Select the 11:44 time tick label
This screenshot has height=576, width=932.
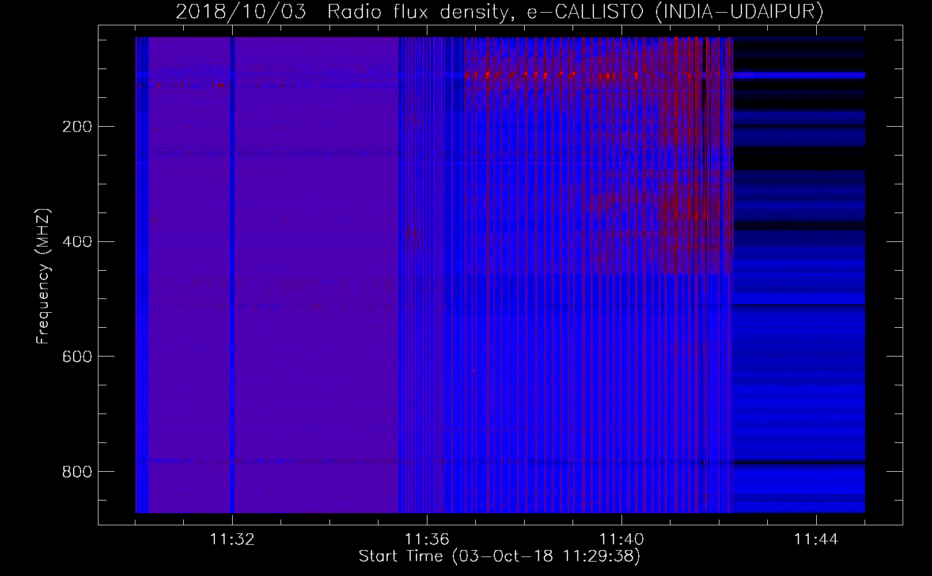[816, 539]
